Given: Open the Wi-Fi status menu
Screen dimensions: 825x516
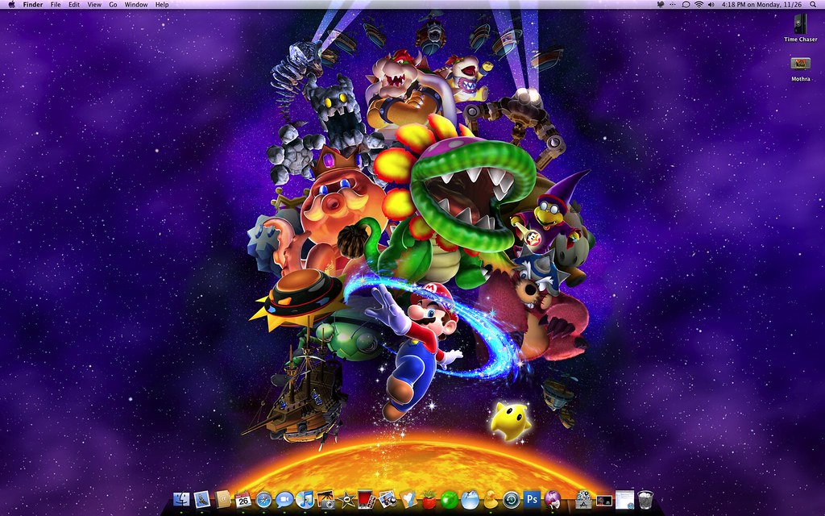Looking at the screenshot, I should pos(698,5).
